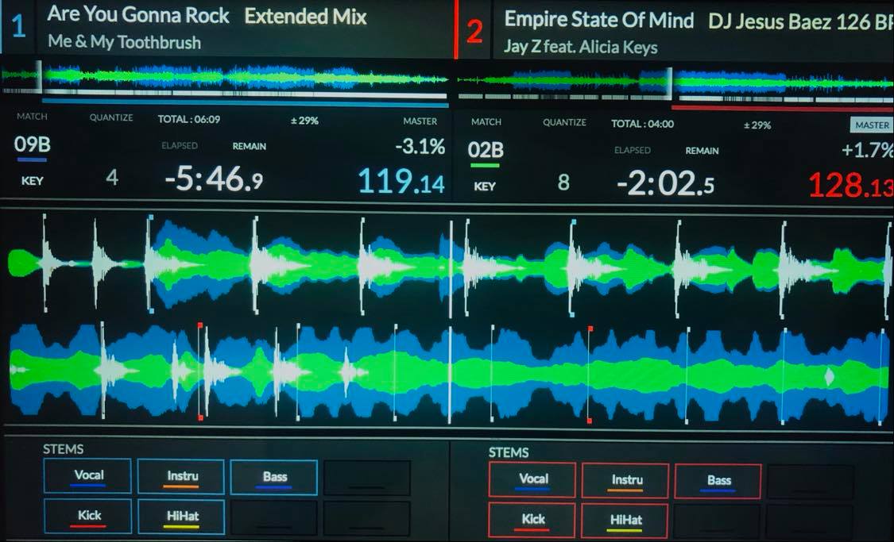Toggle the Vocal stem on deck 2
Viewport: 894px width, 542px height.
[x=532, y=480]
